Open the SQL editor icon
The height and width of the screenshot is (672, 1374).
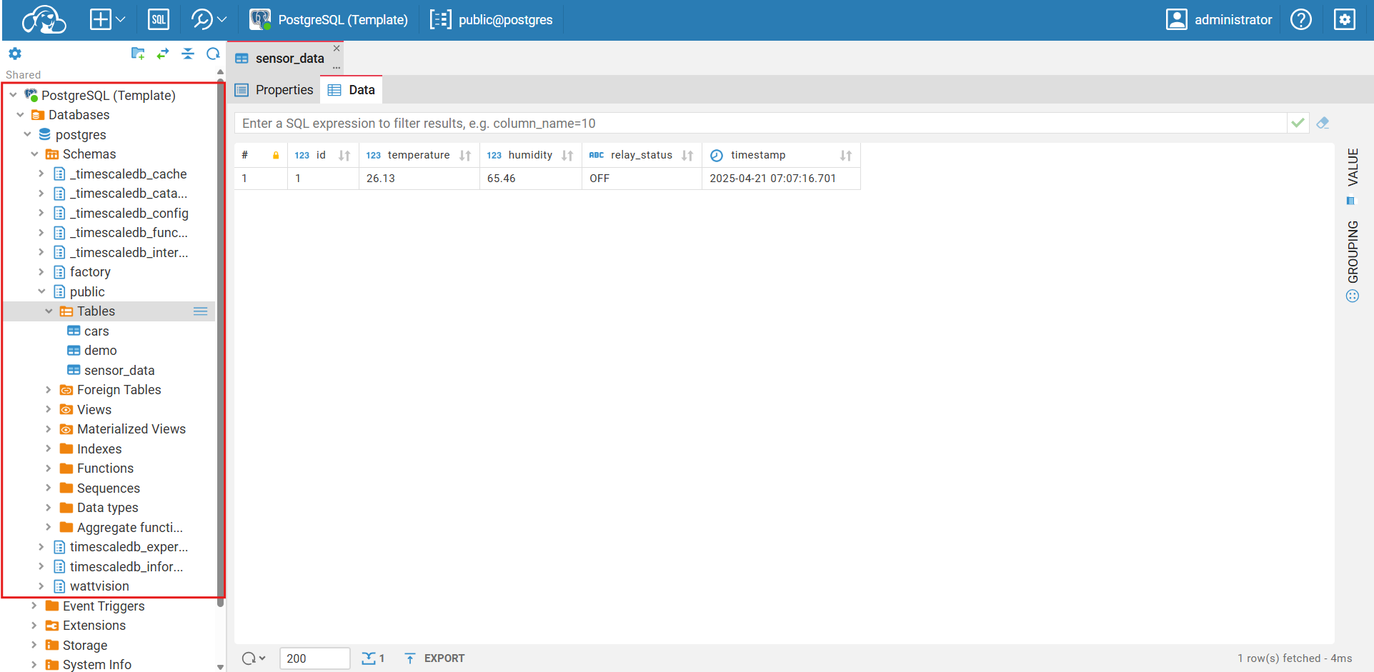pos(159,19)
